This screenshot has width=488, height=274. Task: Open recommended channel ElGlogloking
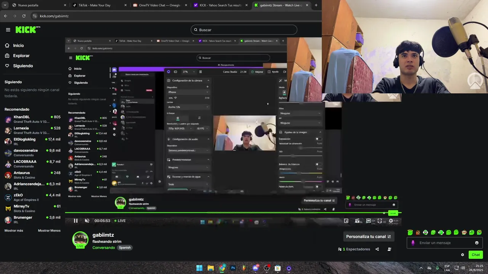pos(32,142)
